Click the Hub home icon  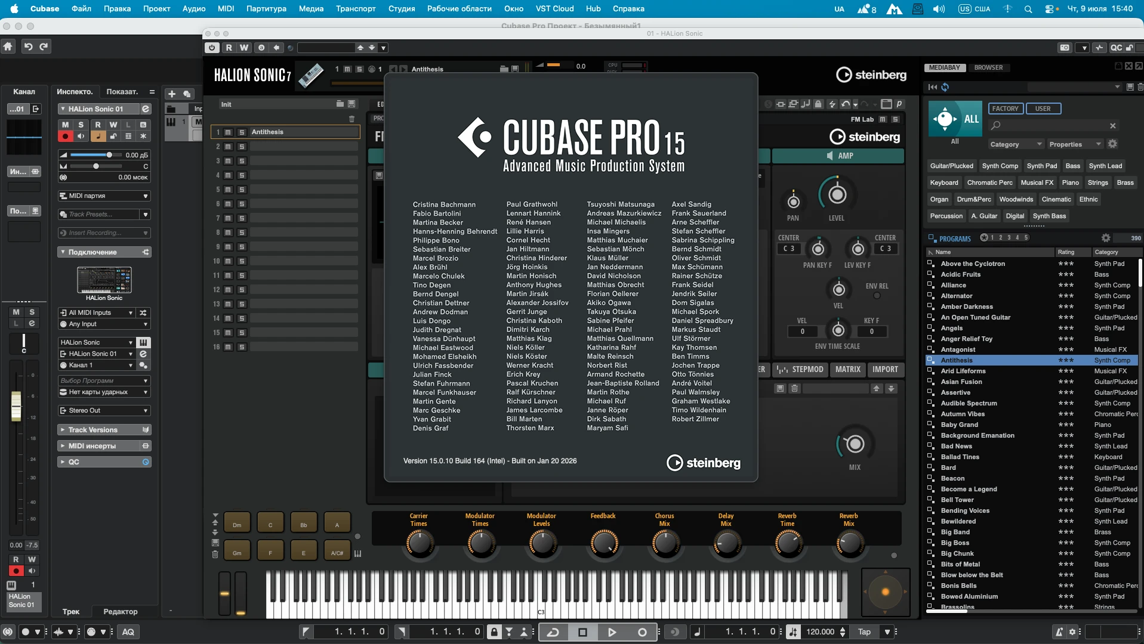click(8, 47)
